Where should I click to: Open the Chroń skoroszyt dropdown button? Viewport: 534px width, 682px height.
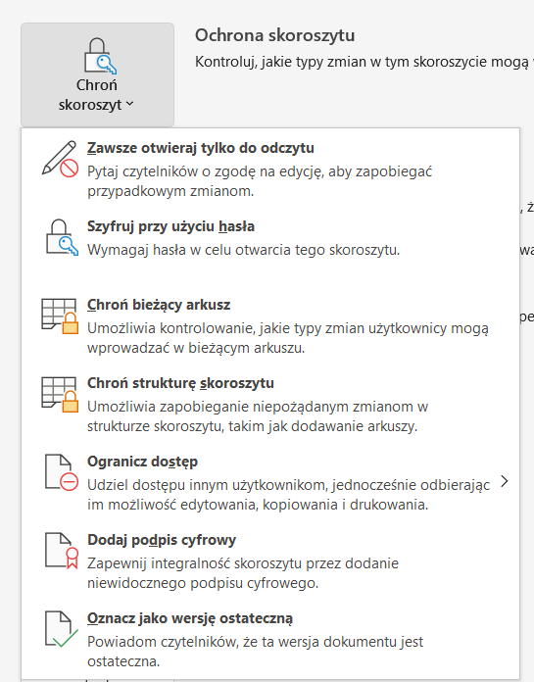97,74
